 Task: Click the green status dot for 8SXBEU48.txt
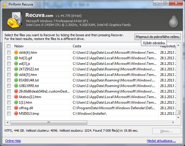tap(16, 80)
